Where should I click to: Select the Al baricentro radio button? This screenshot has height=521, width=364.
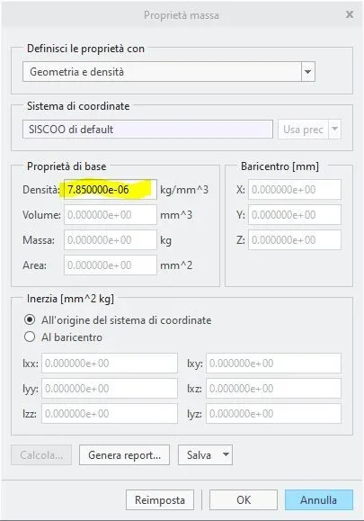(x=30, y=337)
